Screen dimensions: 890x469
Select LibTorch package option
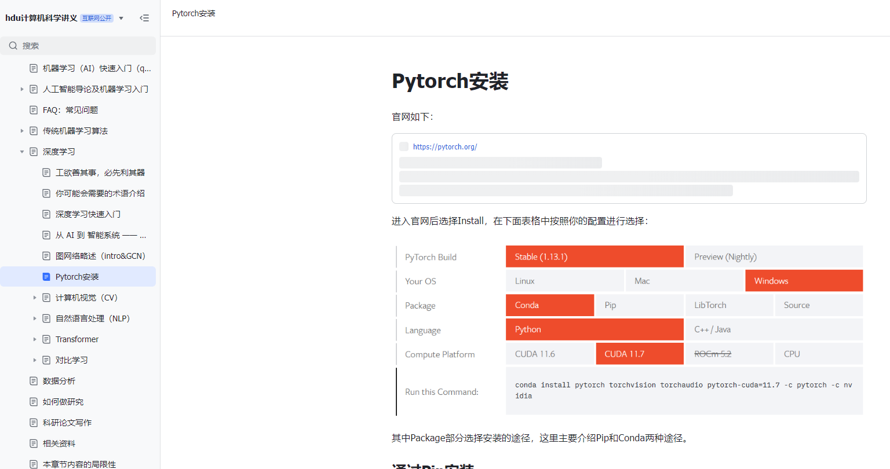pyautogui.click(x=729, y=305)
